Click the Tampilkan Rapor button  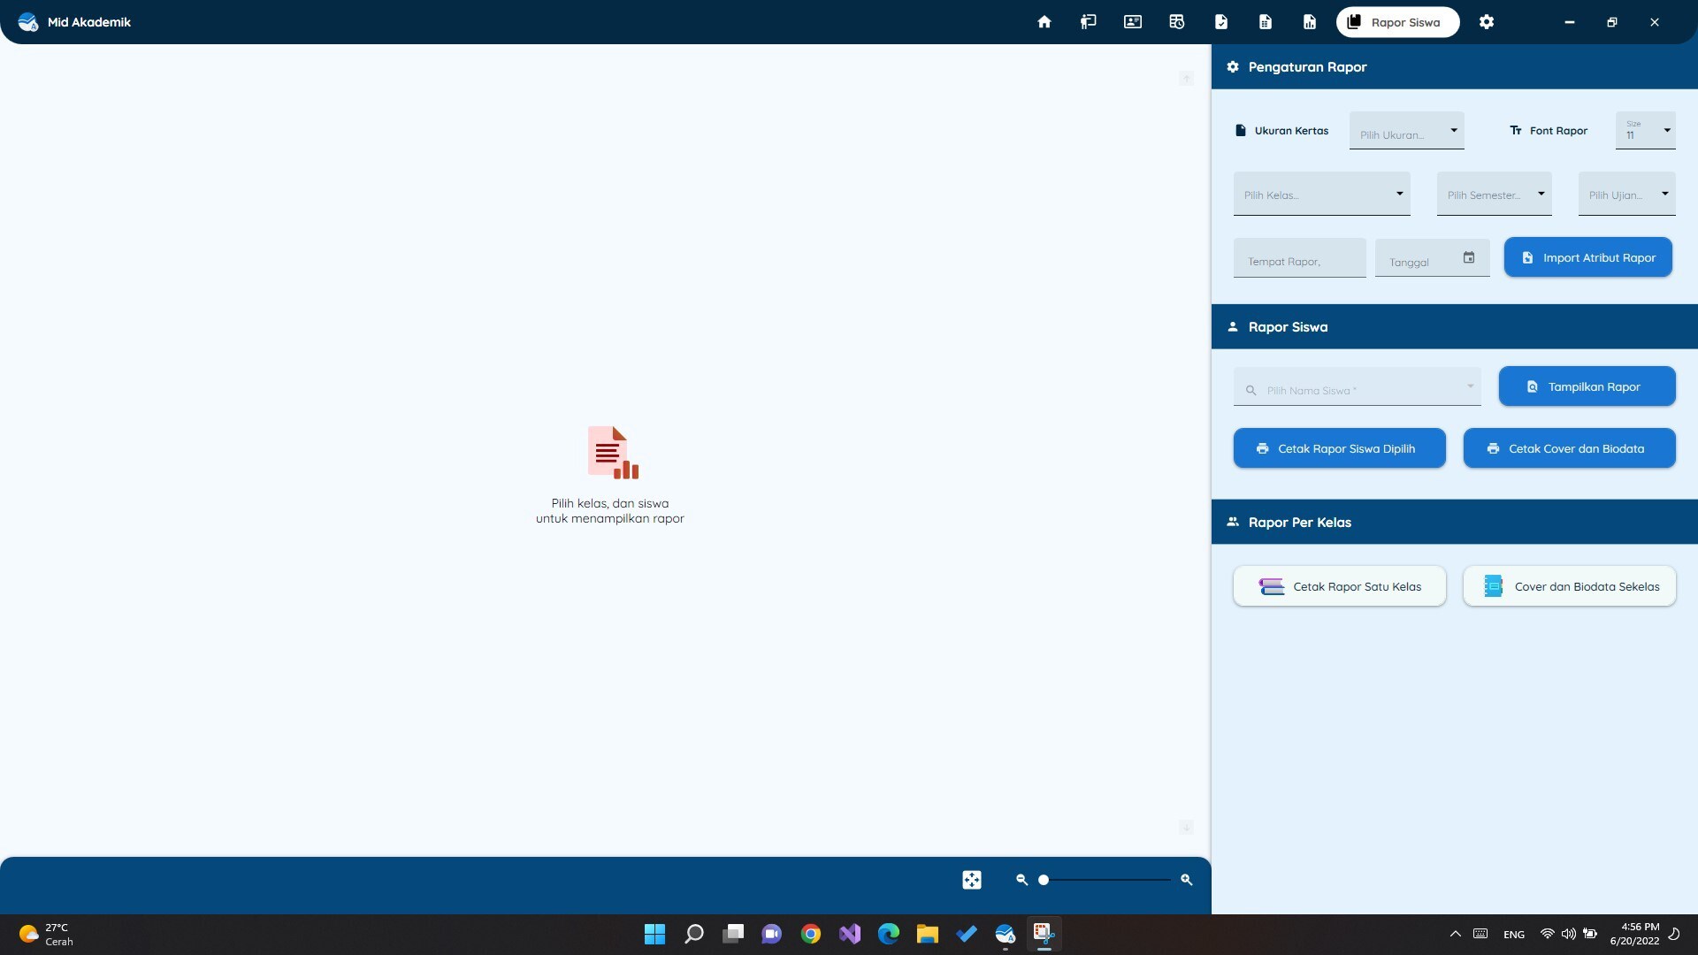[x=1587, y=386]
